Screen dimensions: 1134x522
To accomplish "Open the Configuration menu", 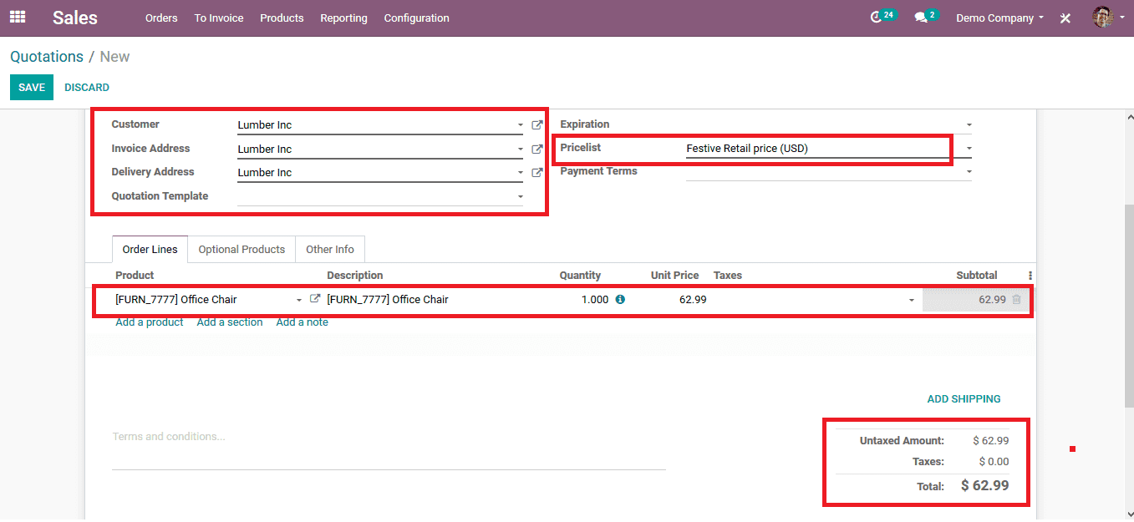I will (x=416, y=18).
